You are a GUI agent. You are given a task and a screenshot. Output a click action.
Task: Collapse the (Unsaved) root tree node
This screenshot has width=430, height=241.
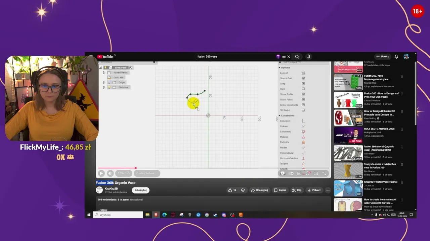100,68
